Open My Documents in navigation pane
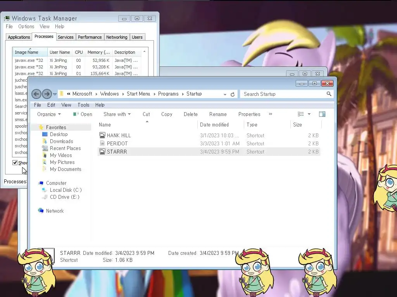 point(65,169)
